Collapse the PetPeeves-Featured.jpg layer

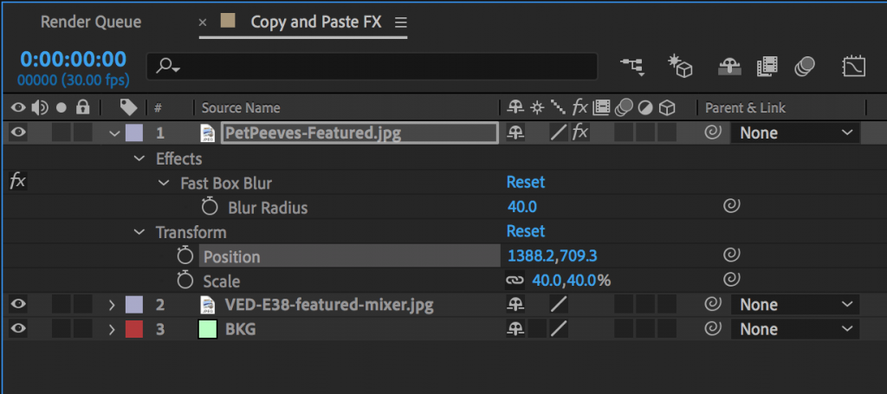115,133
